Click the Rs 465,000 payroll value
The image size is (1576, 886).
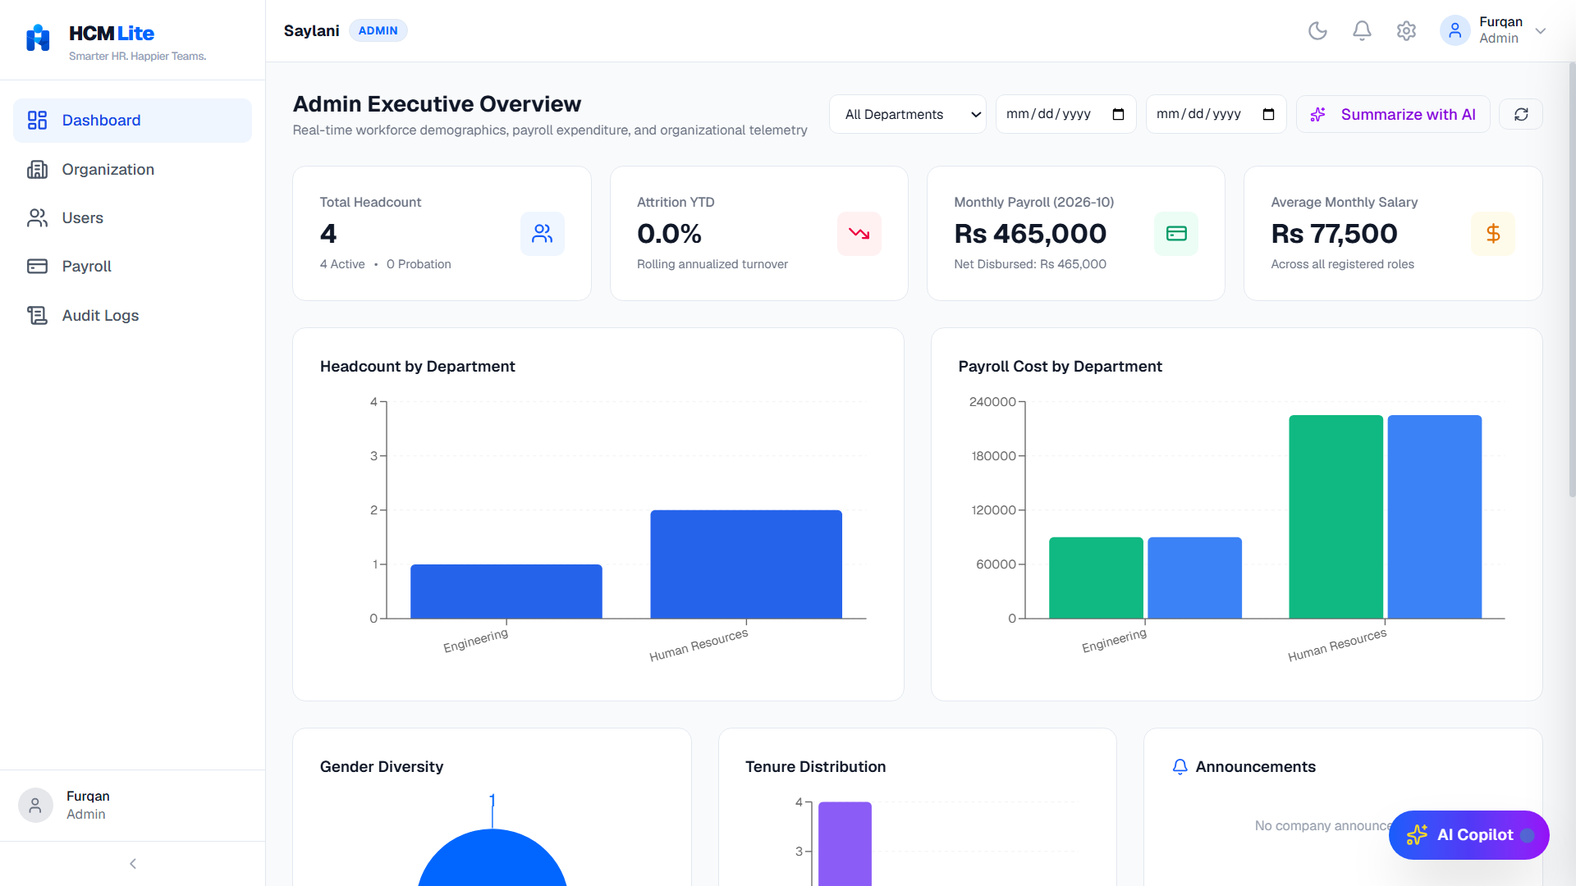(x=1030, y=234)
